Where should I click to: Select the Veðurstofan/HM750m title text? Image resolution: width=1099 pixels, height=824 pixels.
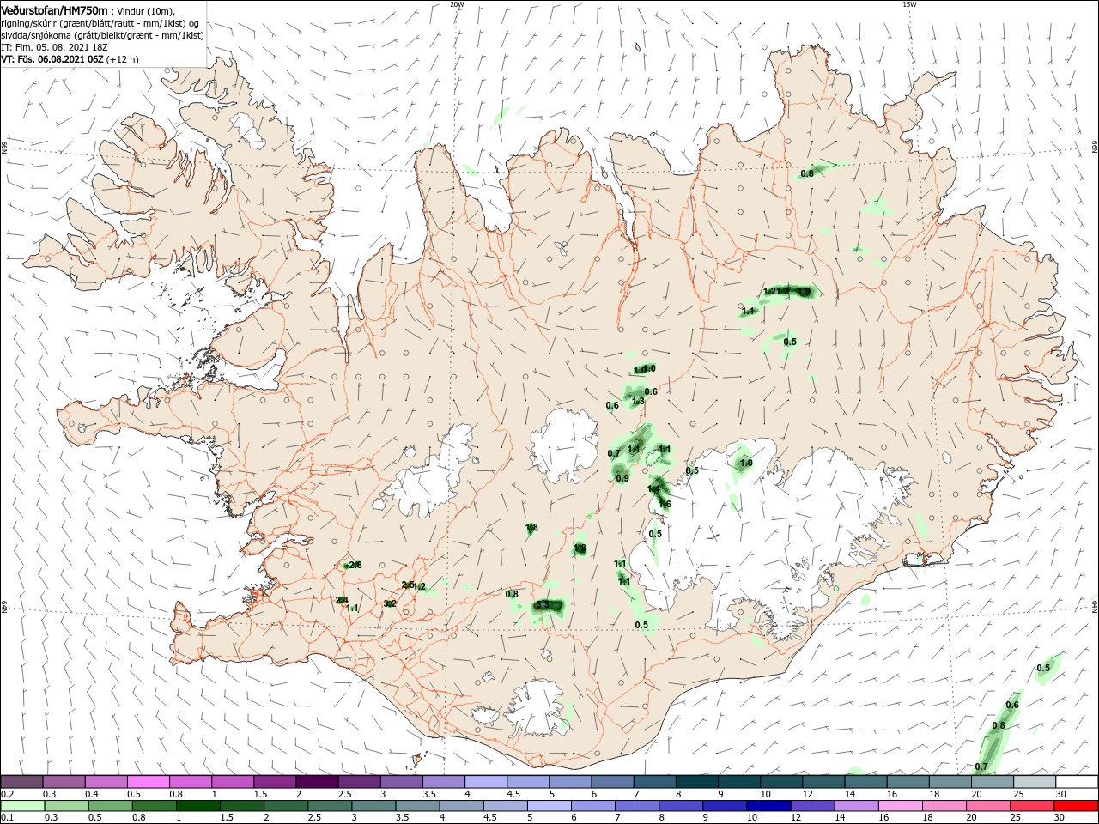coord(54,9)
